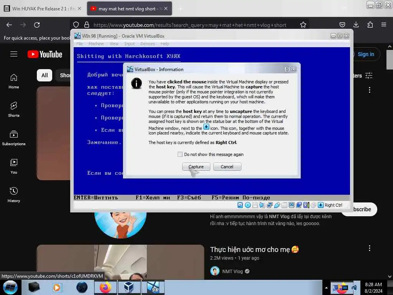Click the airplane video thumbnail

click(121, 262)
